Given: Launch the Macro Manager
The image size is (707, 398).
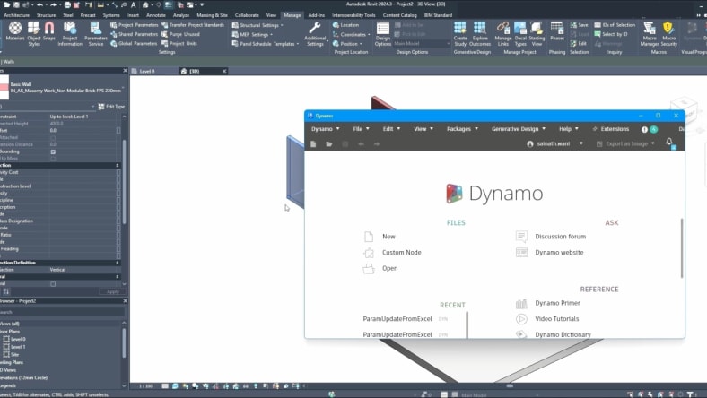Looking at the screenshot, I should [649, 32].
